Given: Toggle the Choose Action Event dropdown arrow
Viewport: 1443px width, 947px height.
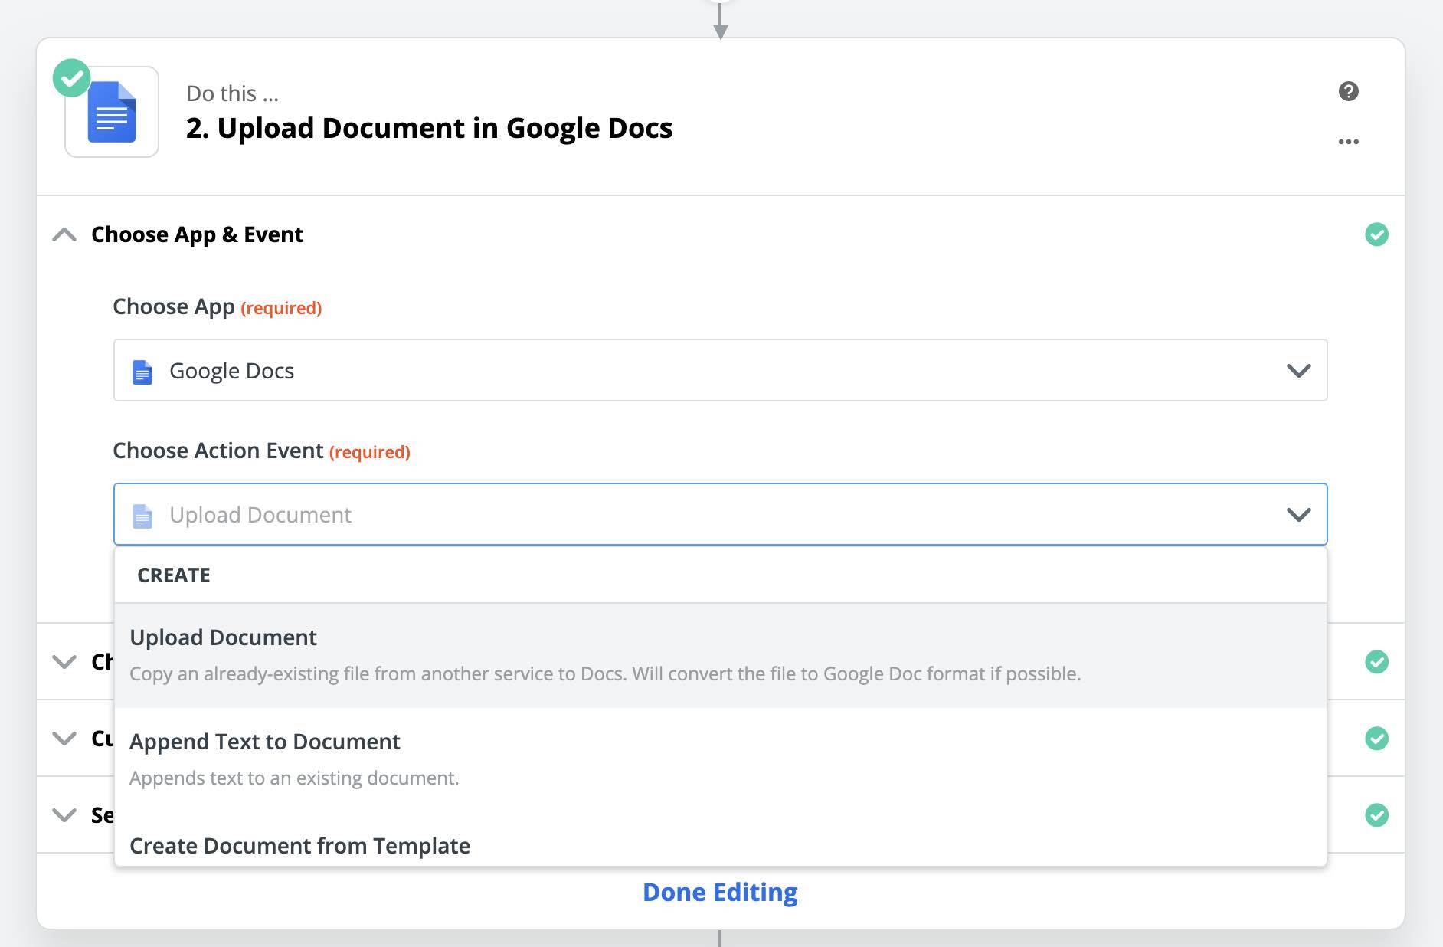Looking at the screenshot, I should (x=1298, y=514).
